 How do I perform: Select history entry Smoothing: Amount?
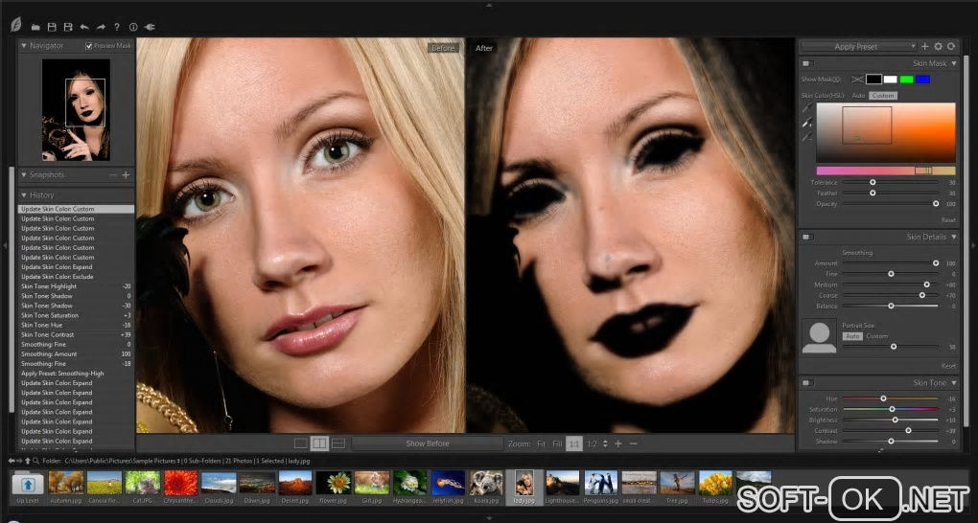(76, 354)
